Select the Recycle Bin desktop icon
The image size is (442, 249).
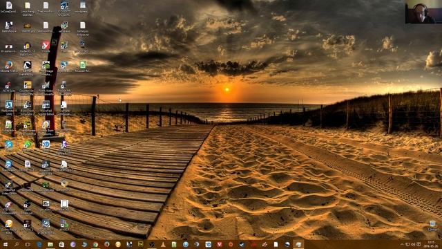pyautogui.click(x=432, y=226)
